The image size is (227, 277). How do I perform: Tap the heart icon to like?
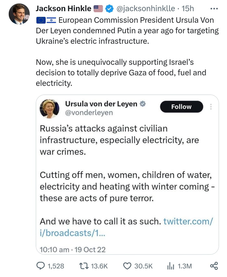[128, 266]
